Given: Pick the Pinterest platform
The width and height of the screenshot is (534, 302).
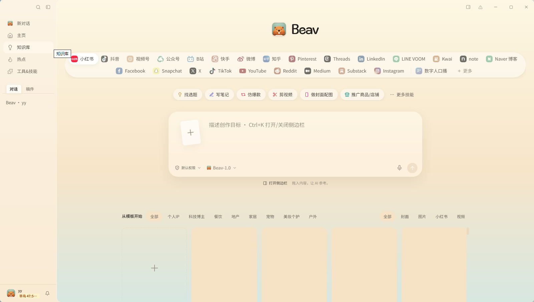Looking at the screenshot, I should pyautogui.click(x=303, y=59).
